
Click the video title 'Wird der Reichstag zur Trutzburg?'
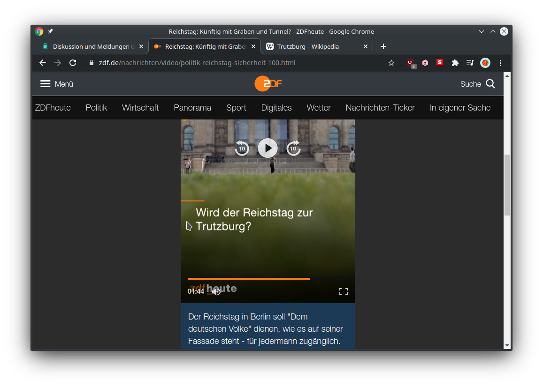click(254, 219)
